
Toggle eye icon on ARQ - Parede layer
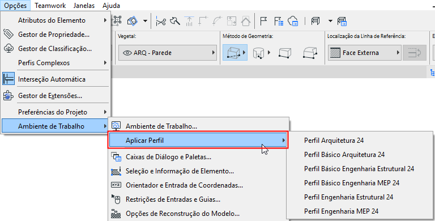127,53
